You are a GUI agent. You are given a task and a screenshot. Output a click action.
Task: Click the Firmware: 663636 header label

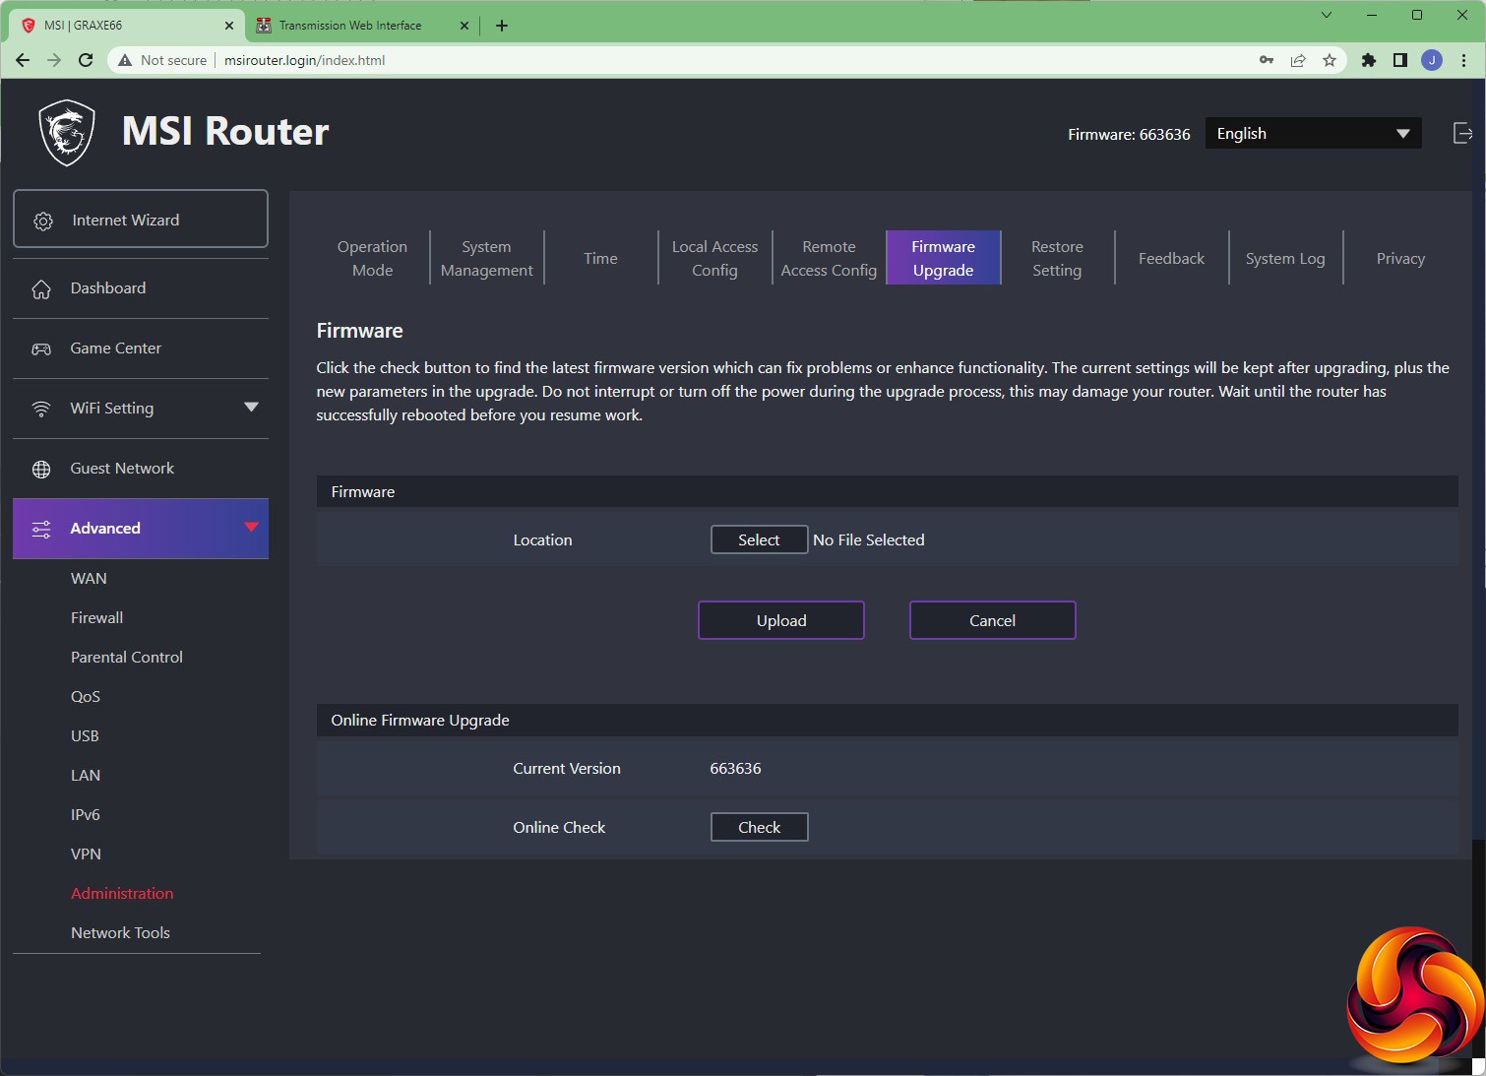pos(1129,134)
